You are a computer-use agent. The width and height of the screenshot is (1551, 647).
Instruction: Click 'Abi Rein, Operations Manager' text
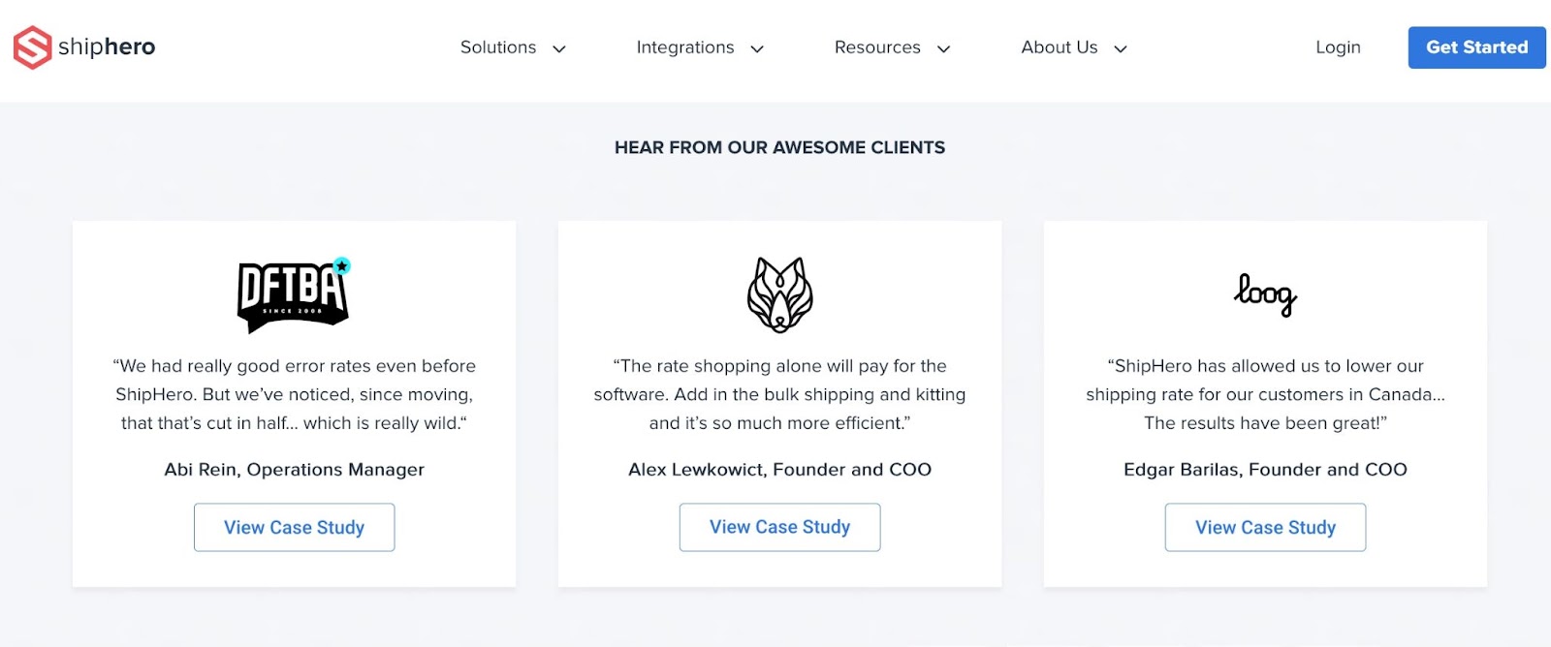click(x=294, y=470)
